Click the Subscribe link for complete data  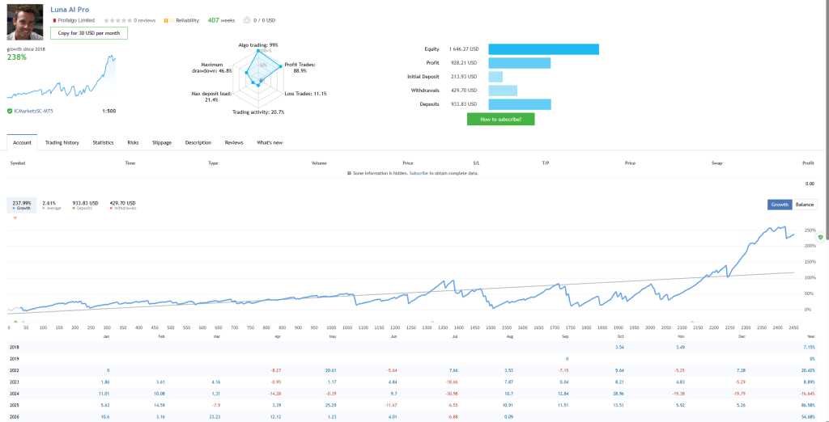(x=419, y=173)
